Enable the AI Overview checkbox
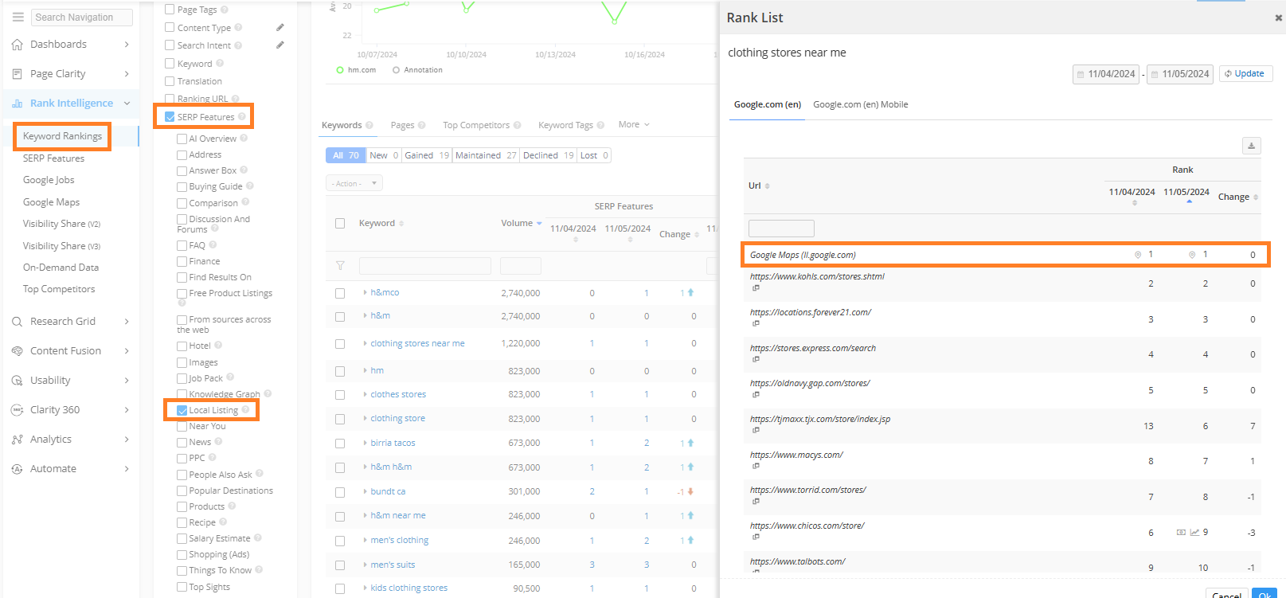Image resolution: width=1286 pixels, height=598 pixels. 182,139
